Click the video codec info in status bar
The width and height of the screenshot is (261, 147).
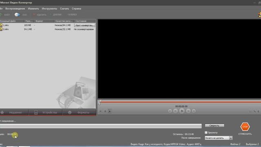(x=166, y=144)
